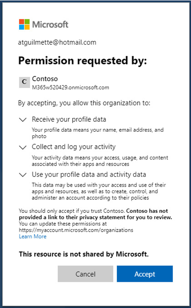The height and width of the screenshot is (308, 191).
Task: Click the Microsoft four-square logo
Action: coord(24,24)
